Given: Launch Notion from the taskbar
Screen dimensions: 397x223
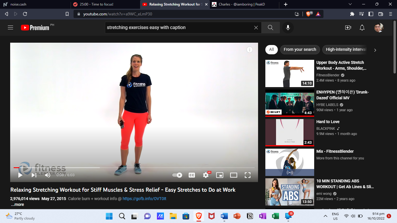Looking at the screenshot, I should 250,216.
